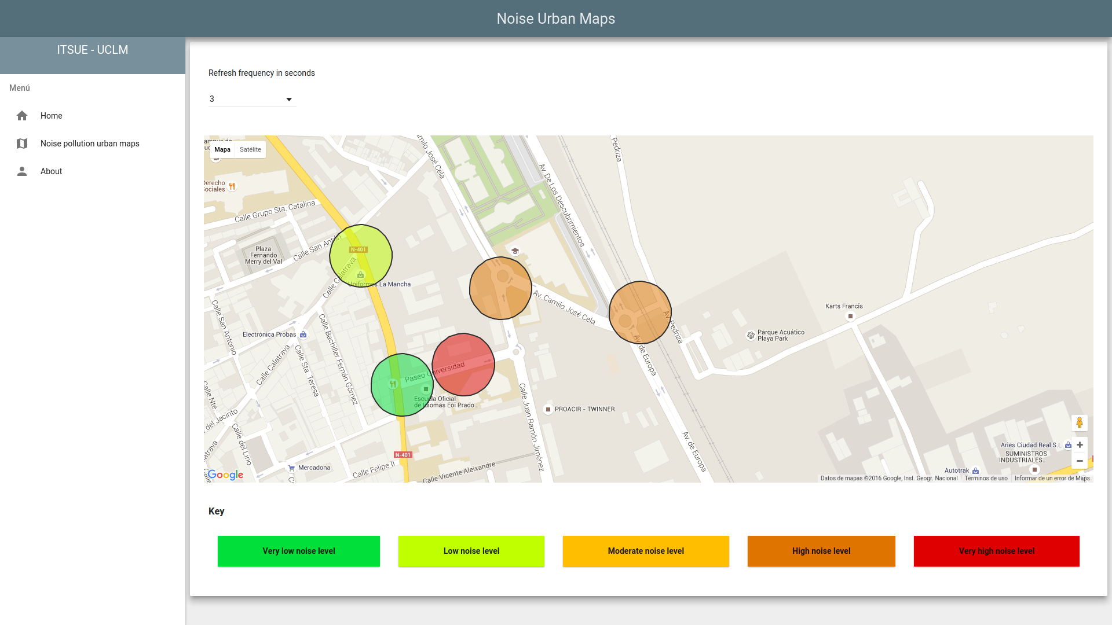The height and width of the screenshot is (625, 1112).
Task: Click the Parque Acuático Playa Park marker
Action: coord(751,336)
